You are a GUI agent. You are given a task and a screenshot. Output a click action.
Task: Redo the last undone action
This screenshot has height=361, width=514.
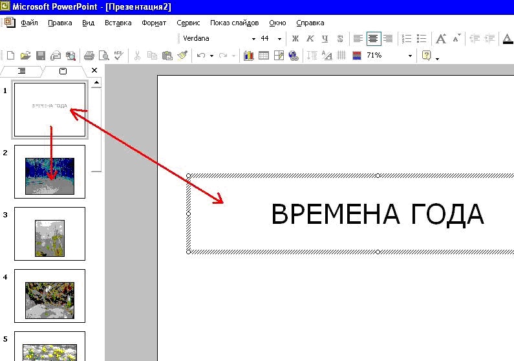click(x=223, y=56)
